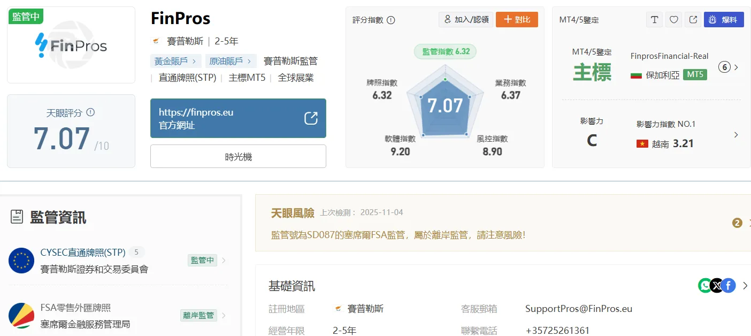Select the 黃金賬戶 tag
The height and width of the screenshot is (336, 751).
176,61
